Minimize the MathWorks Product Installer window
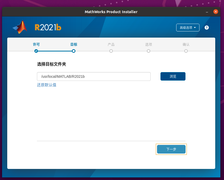The image size is (224, 180). click(207, 12)
